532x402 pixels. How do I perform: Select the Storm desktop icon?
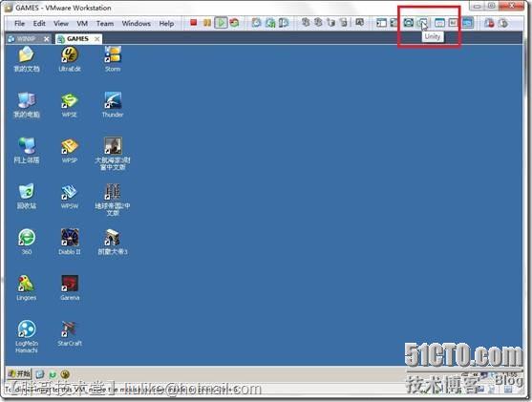click(113, 59)
